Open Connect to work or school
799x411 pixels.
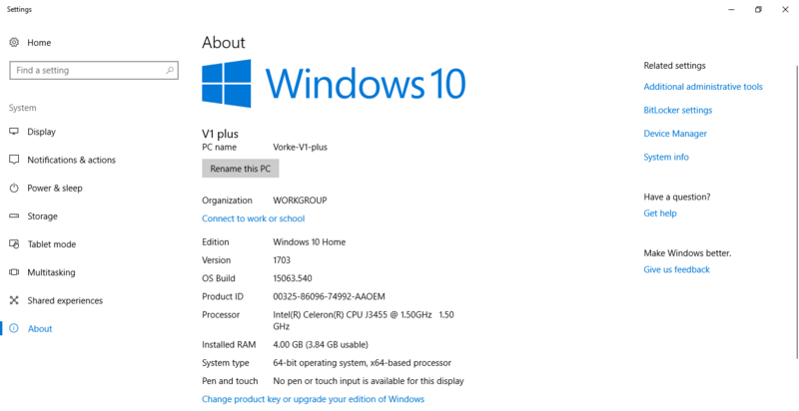coord(254,218)
